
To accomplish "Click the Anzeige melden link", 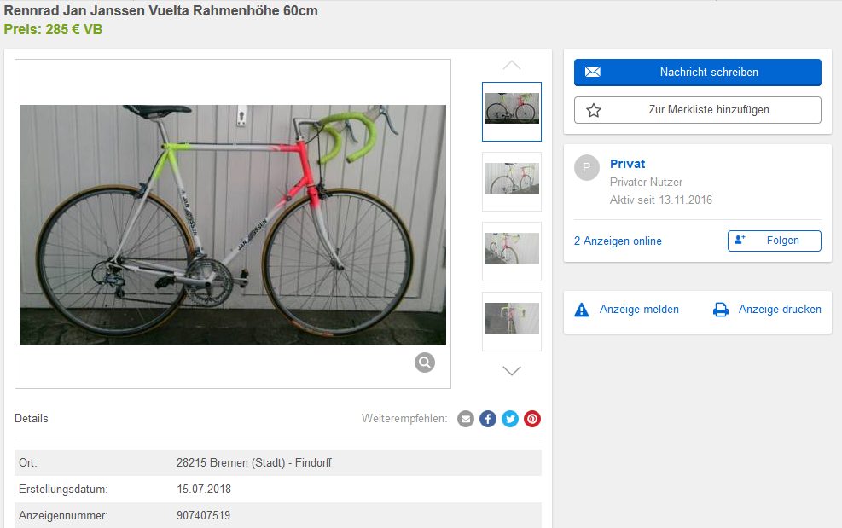I will (x=639, y=310).
